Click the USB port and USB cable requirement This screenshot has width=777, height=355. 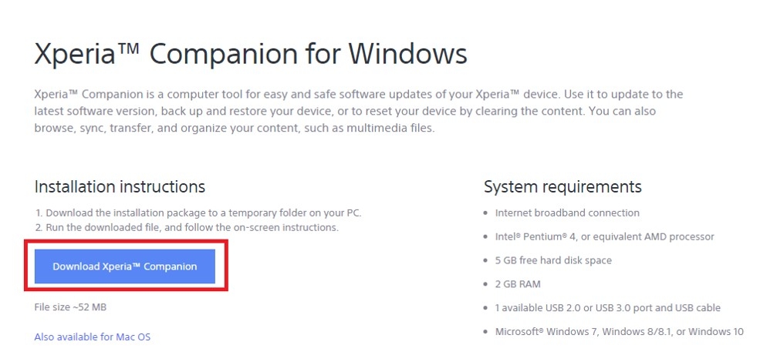tap(607, 308)
